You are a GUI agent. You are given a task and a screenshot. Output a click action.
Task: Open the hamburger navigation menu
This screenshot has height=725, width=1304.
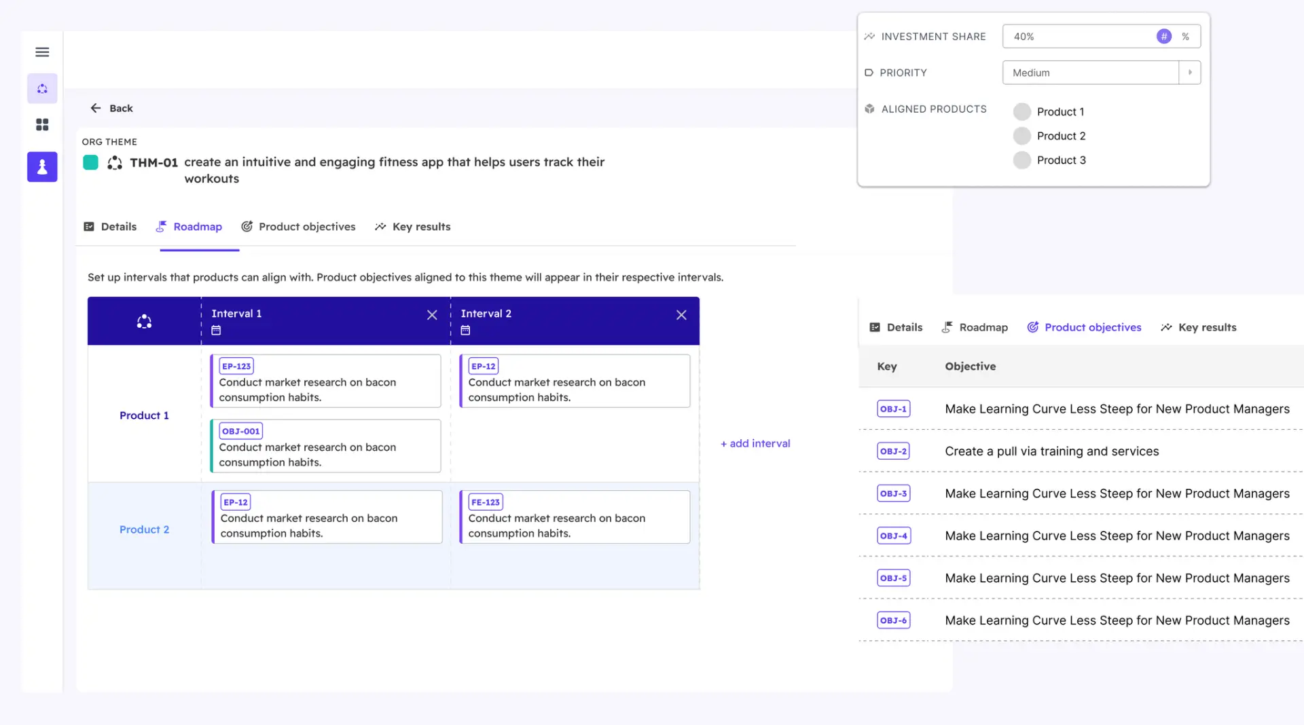[x=42, y=52]
